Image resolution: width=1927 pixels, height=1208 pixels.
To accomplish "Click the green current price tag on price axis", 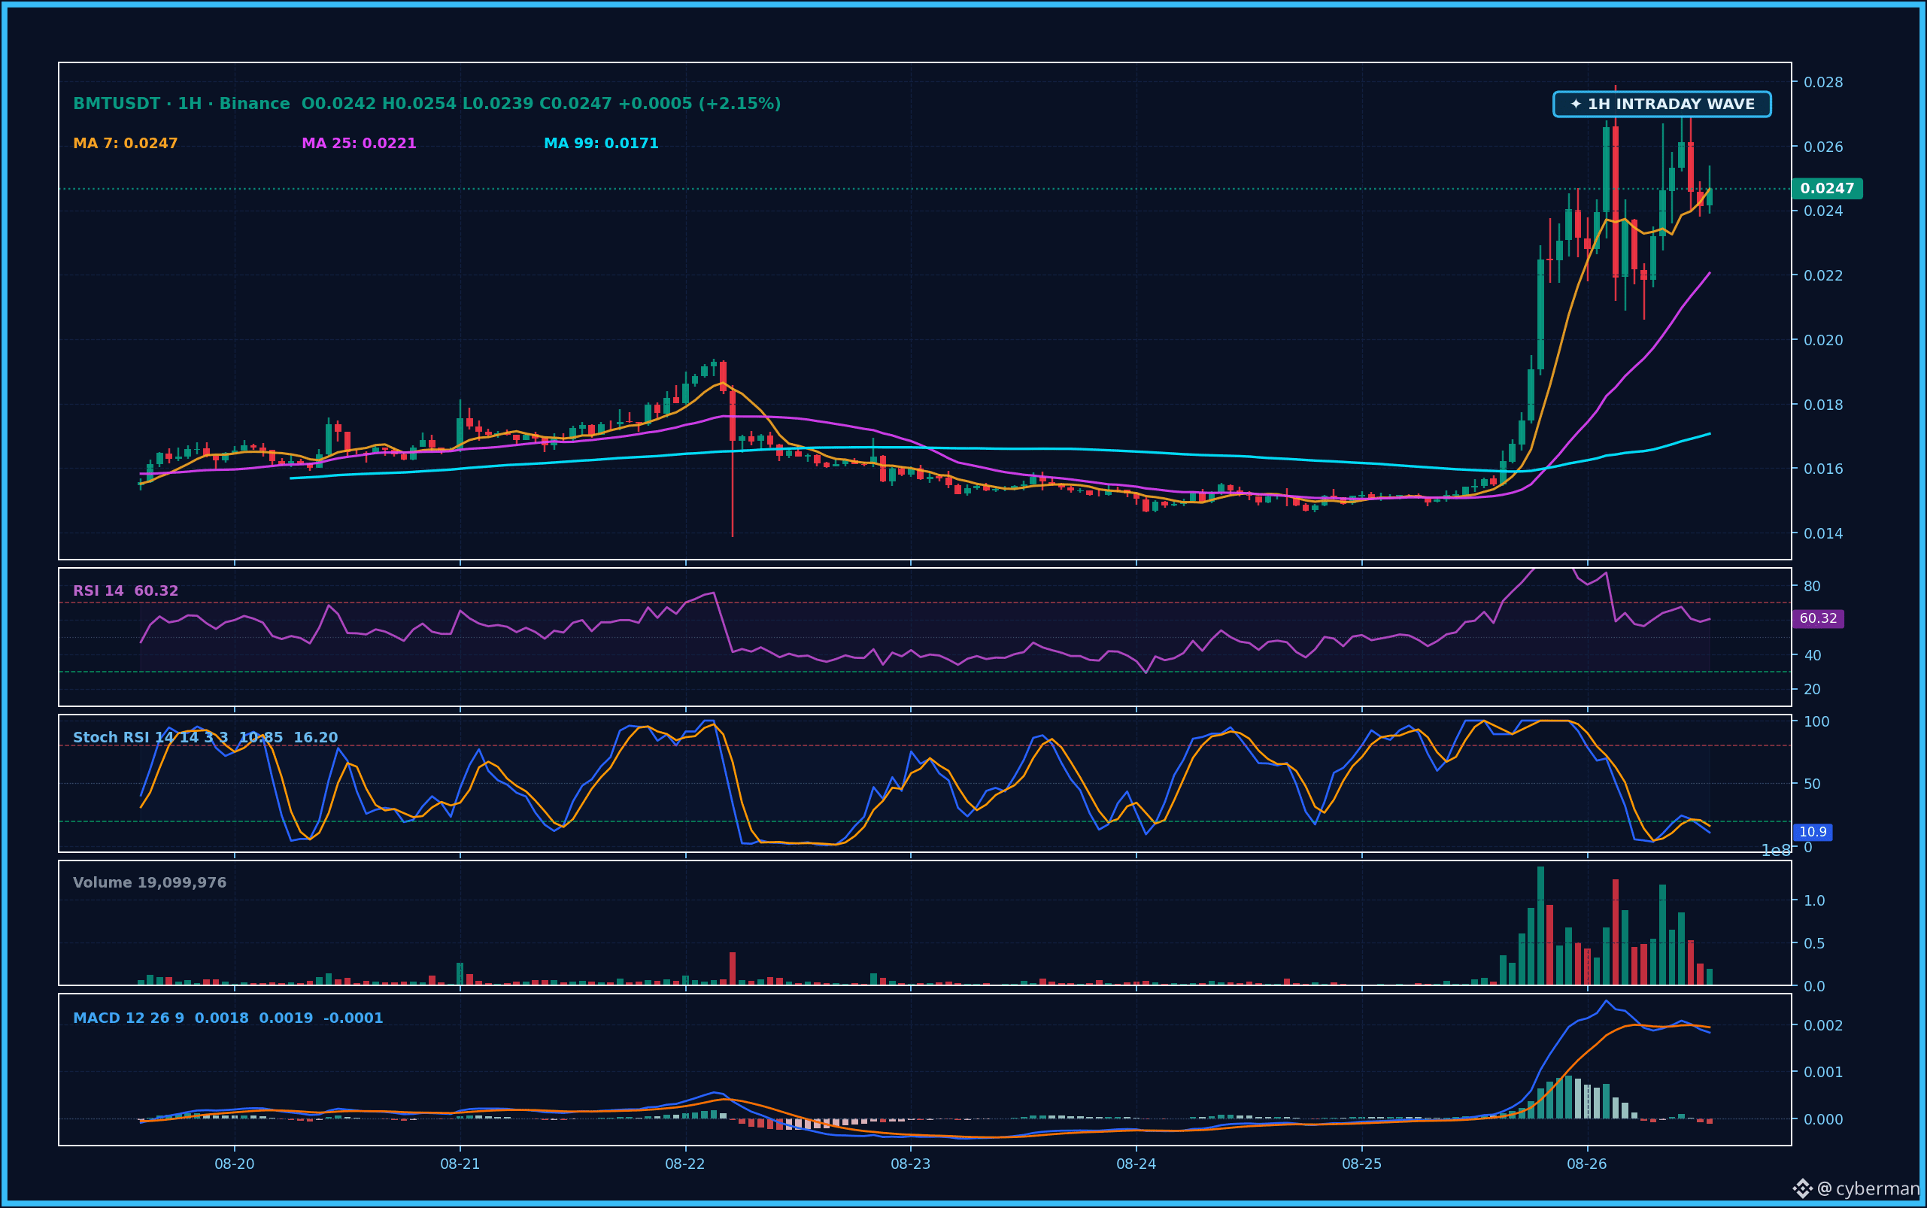I will 1827,189.
